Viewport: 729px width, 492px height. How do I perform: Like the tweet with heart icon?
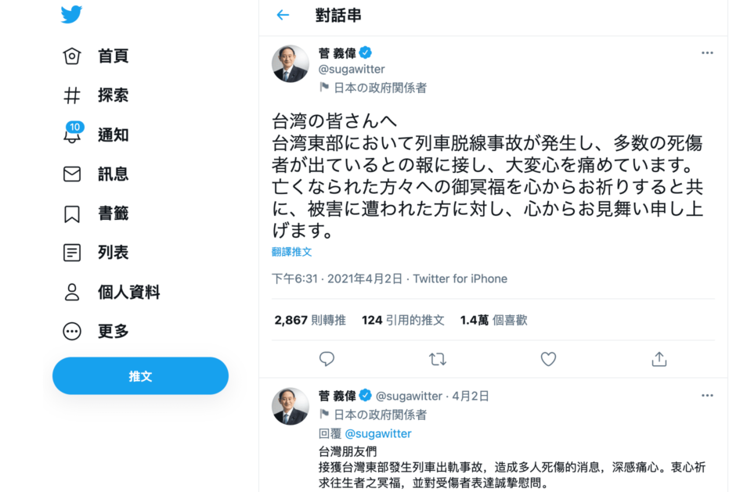tap(548, 359)
